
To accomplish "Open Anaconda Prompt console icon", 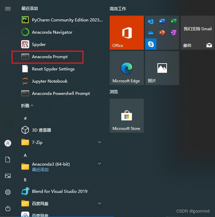I will pyautogui.click(x=25, y=56).
